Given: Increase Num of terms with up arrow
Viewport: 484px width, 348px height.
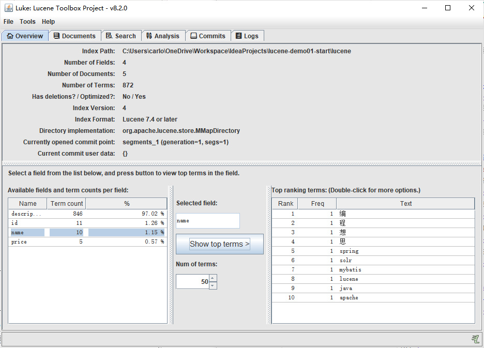Looking at the screenshot, I should [213, 278].
